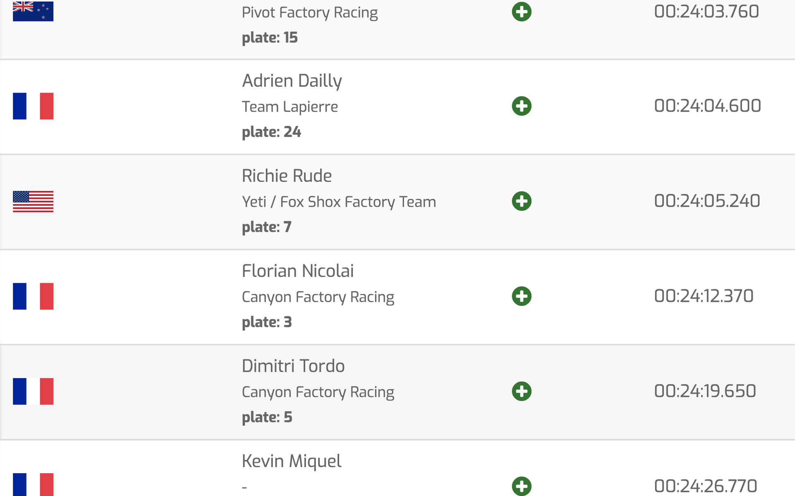This screenshot has height=496, width=795.
Task: Click the time 00:24:05.240
Action: click(x=707, y=201)
